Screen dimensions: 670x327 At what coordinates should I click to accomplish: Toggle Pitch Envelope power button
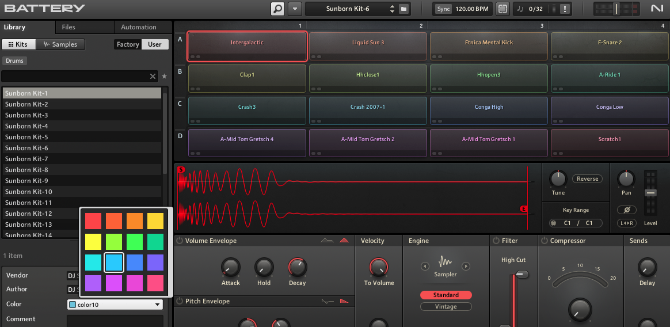180,301
